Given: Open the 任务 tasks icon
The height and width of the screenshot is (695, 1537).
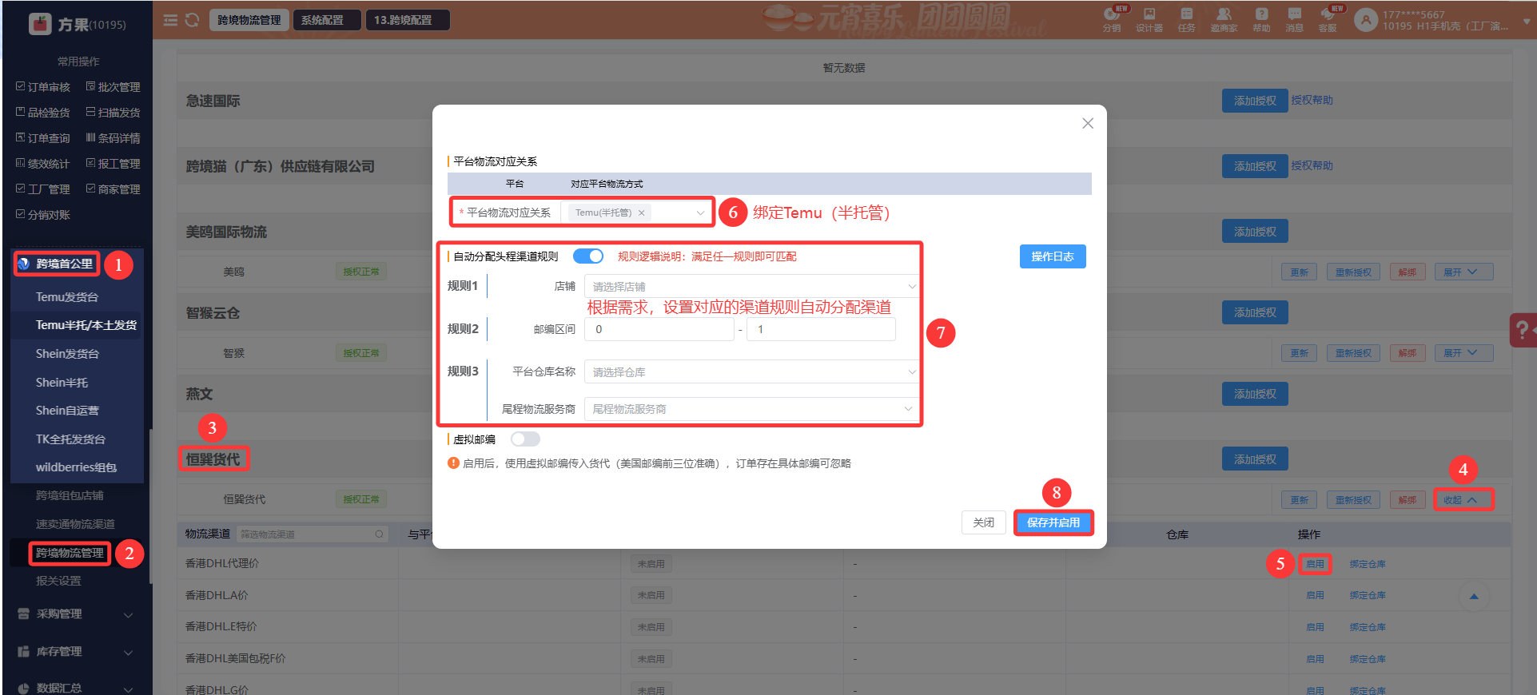Looking at the screenshot, I should [x=1186, y=16].
